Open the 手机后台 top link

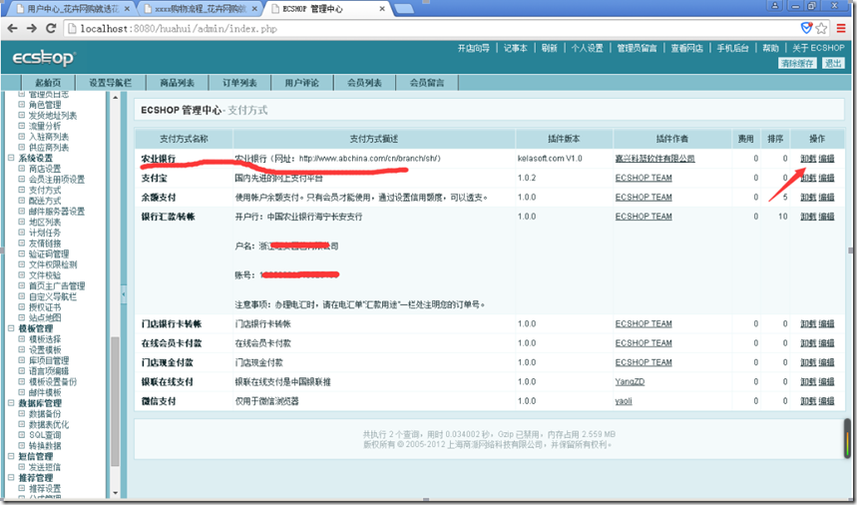[x=733, y=48]
